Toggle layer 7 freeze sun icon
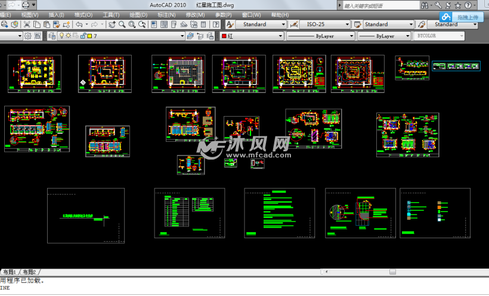This screenshot has width=489, height=296. pos(68,36)
